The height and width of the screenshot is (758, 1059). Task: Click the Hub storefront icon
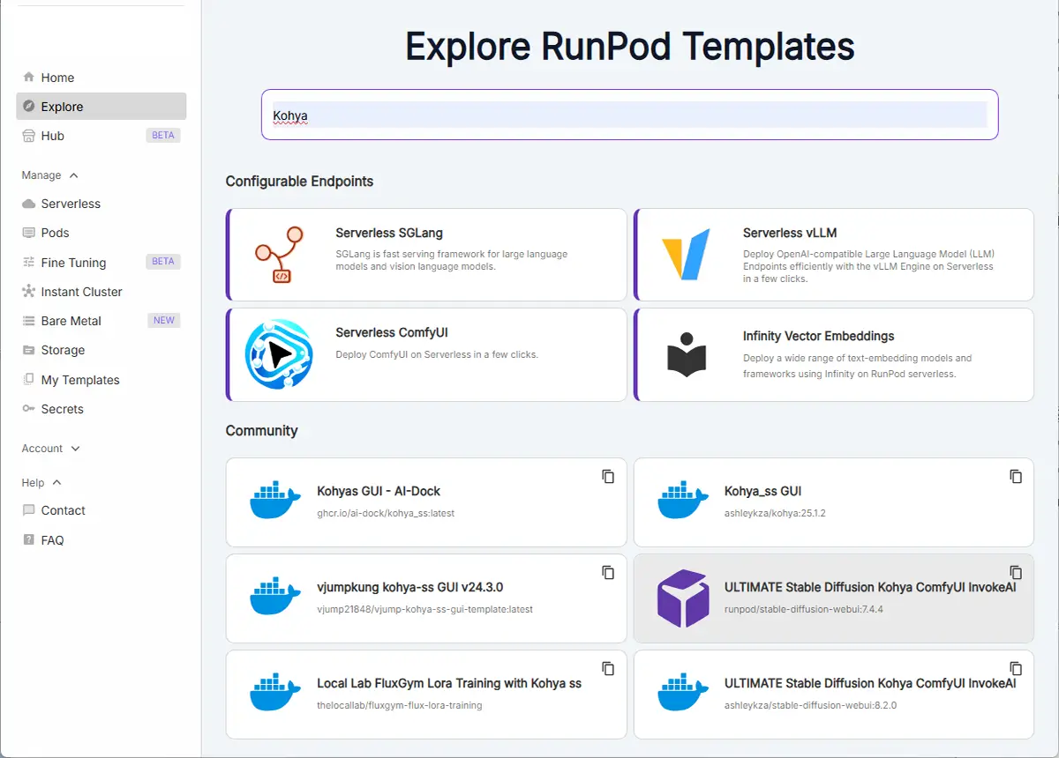[x=29, y=136]
